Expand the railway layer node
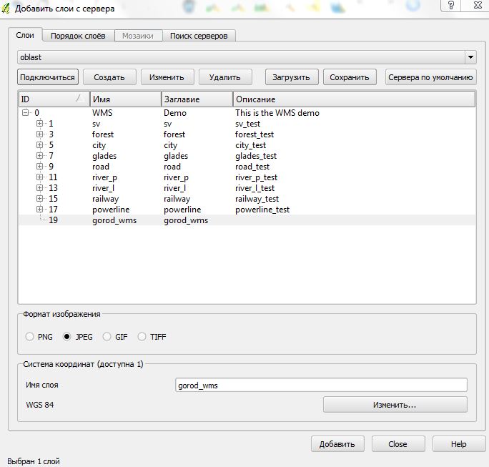 tap(40, 199)
